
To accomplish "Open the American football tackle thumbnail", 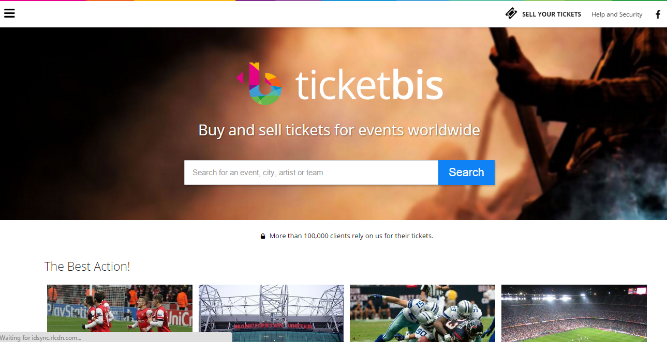I will pyautogui.click(x=422, y=313).
